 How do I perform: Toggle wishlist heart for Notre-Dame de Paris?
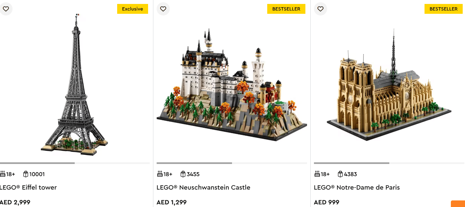[320, 9]
